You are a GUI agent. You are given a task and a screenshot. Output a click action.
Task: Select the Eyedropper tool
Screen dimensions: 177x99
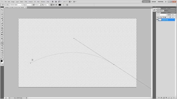pyautogui.click(x=2, y=21)
